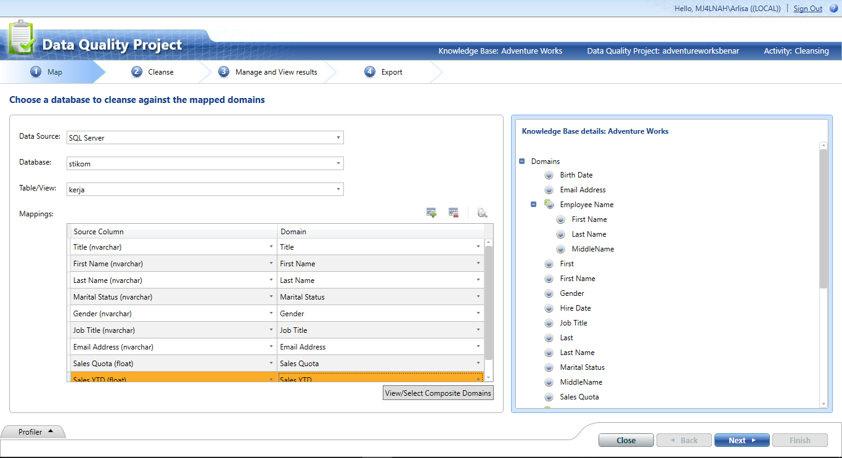Open the Database dropdown showing stikom
The width and height of the screenshot is (842, 458).
pos(338,163)
